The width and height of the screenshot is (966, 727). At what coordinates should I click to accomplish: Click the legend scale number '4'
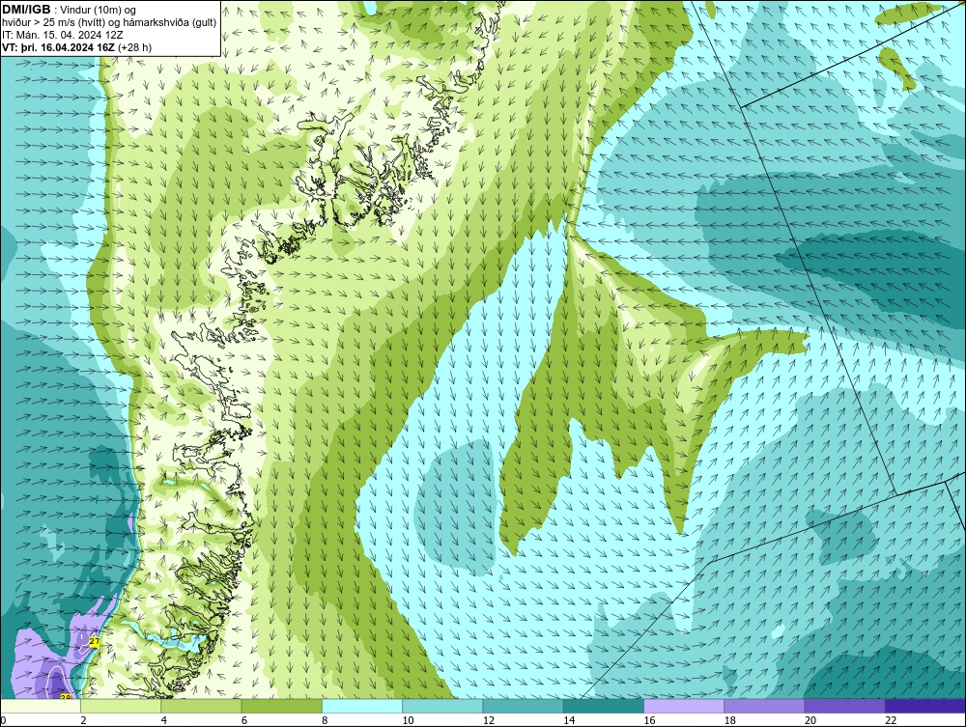pos(164,720)
